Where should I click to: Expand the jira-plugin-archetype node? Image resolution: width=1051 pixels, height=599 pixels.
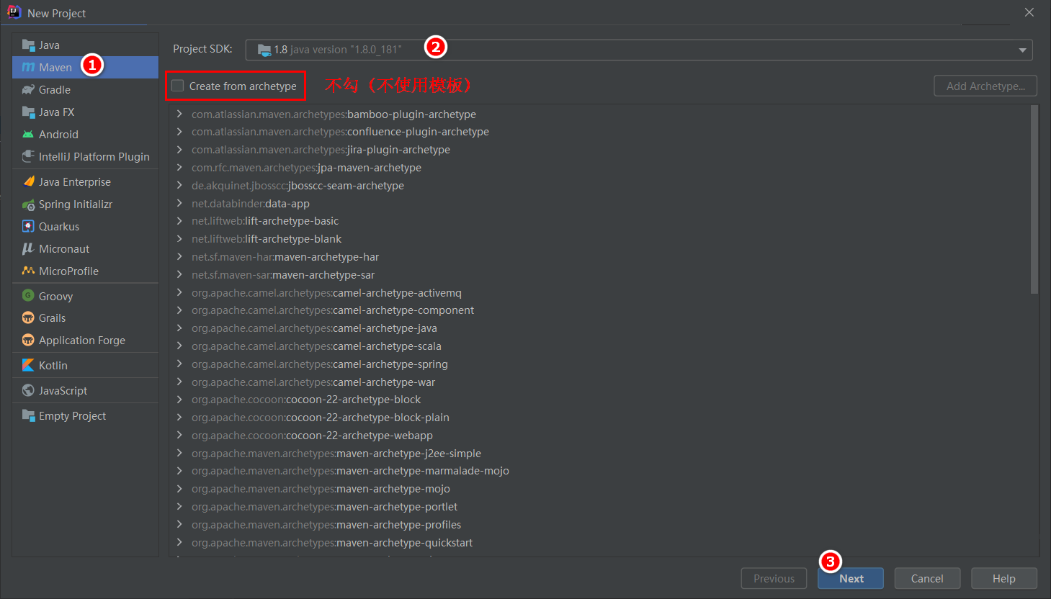coord(179,150)
